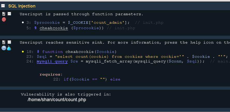230x112 pixels.
Task: Click the requires condition on line 22
Action: (x=92, y=79)
